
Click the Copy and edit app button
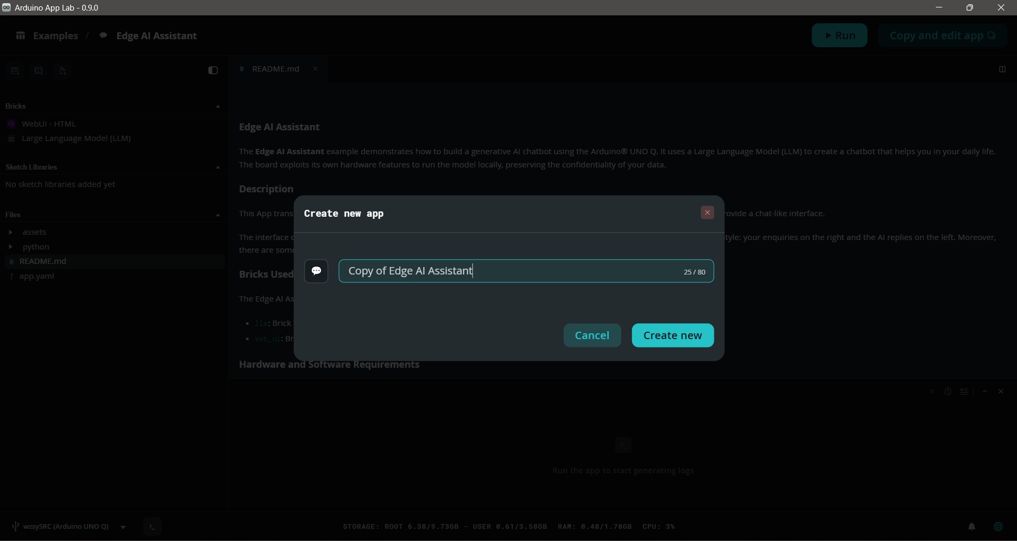[942, 36]
